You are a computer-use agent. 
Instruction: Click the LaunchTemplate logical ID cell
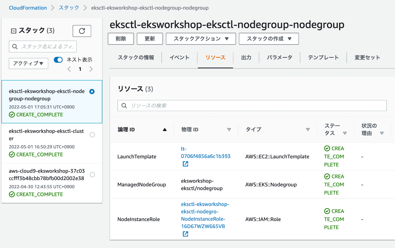pos(137,157)
